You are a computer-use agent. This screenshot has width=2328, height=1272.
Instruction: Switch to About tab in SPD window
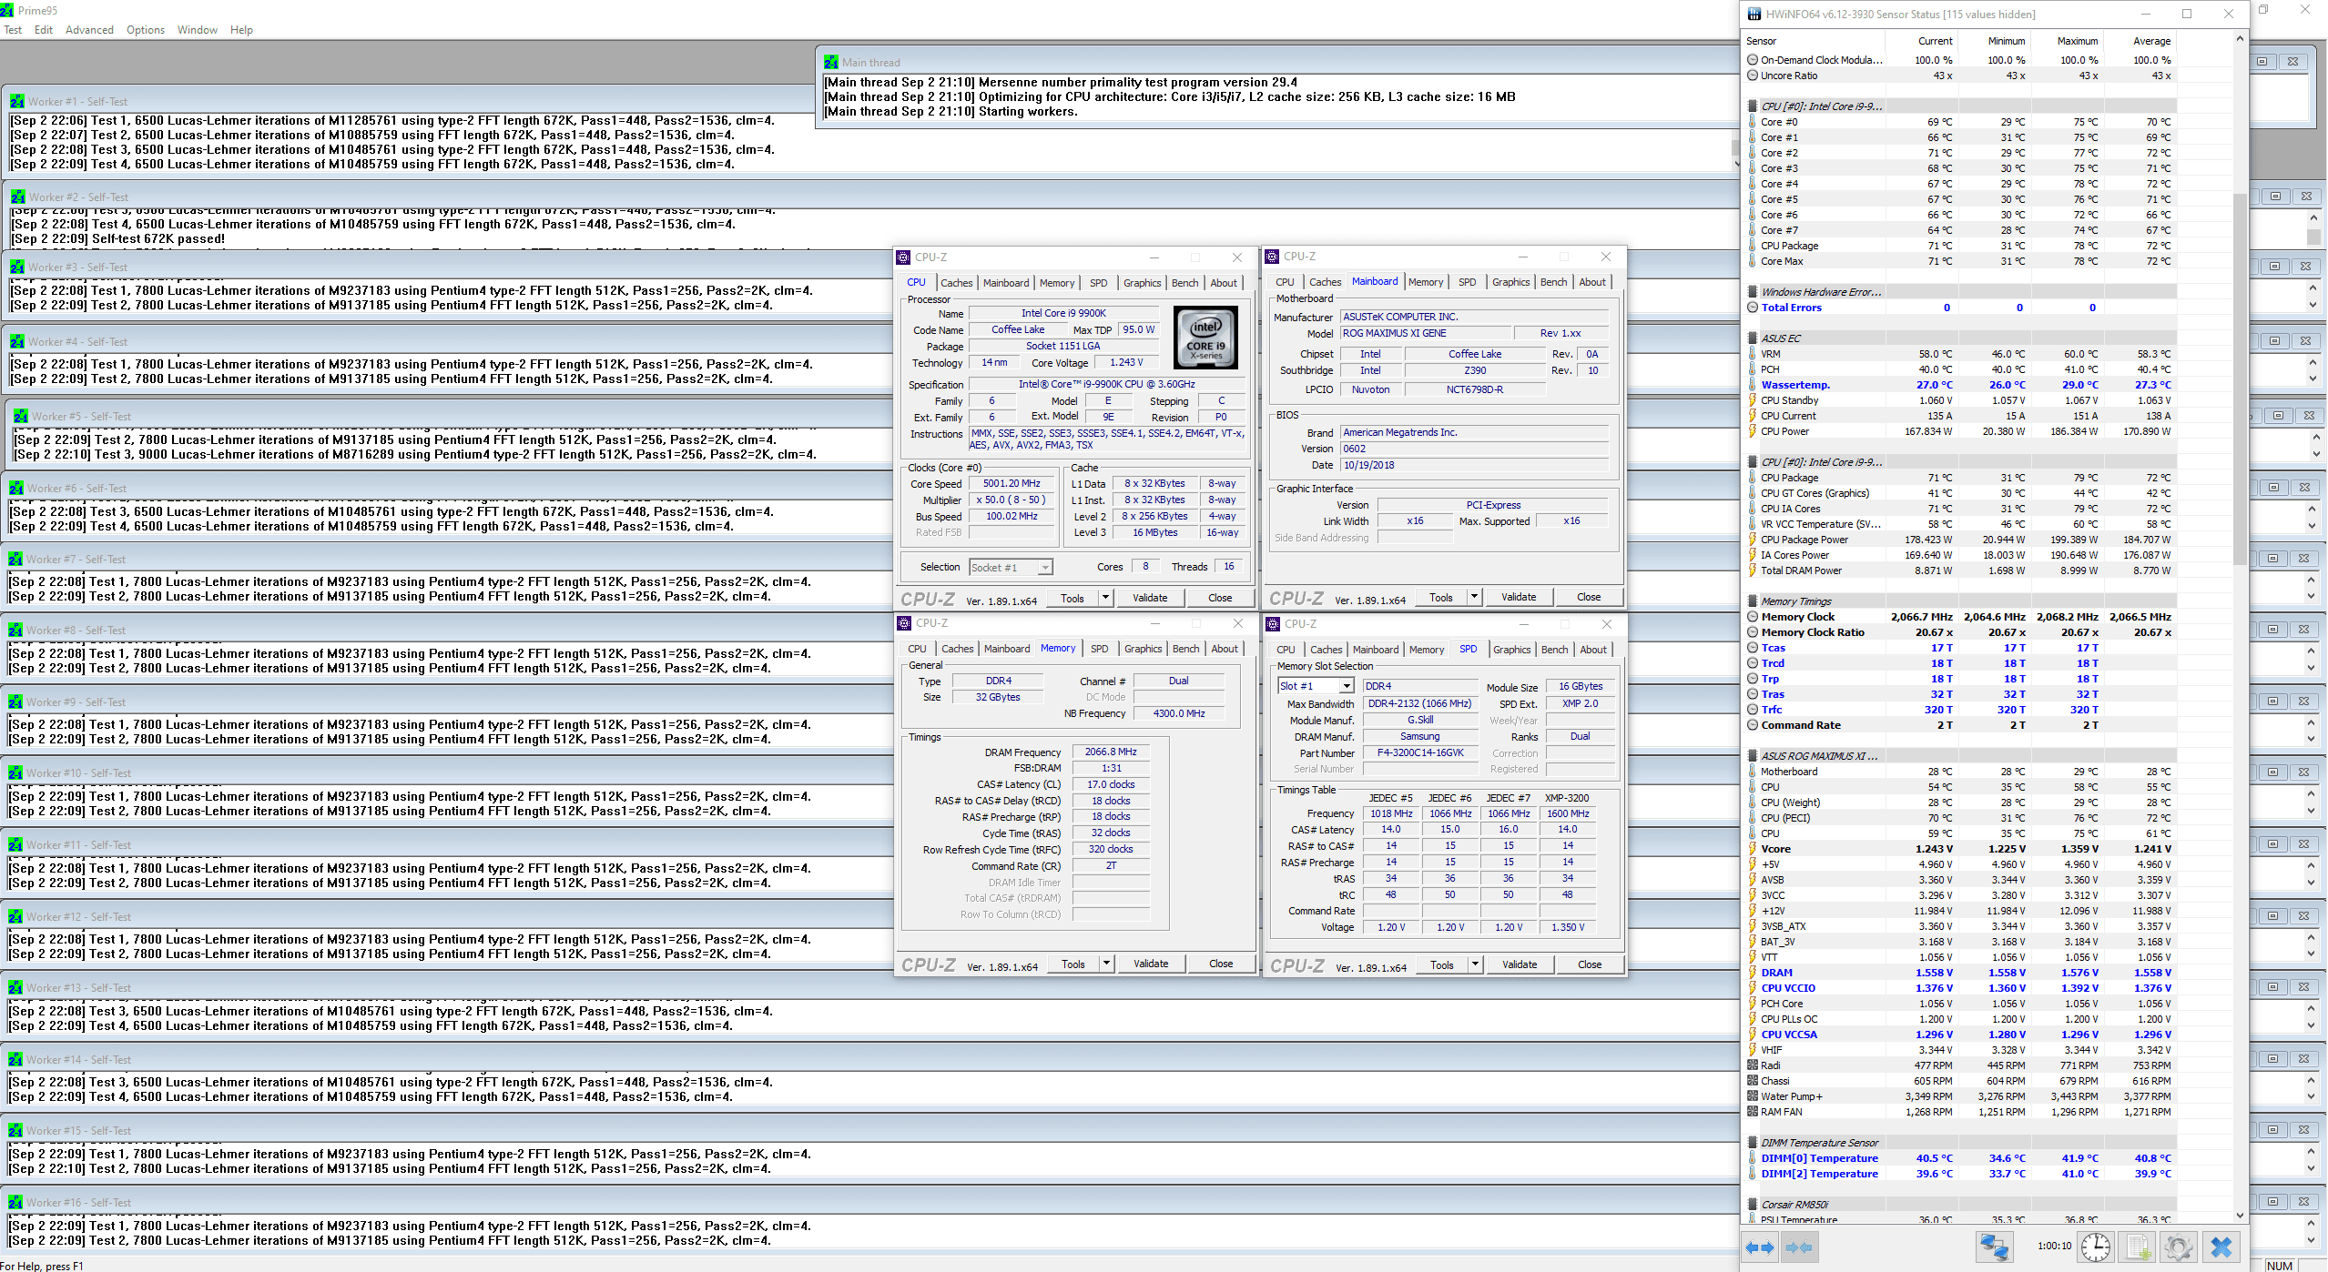pos(1593,650)
